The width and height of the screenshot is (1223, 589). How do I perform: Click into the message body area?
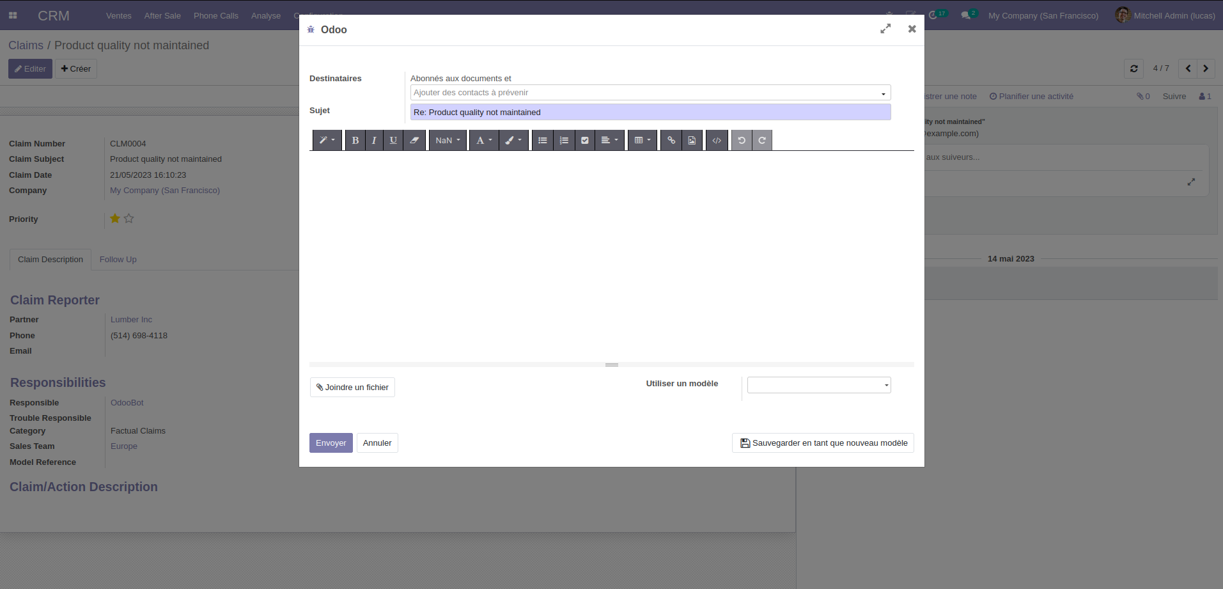611,256
